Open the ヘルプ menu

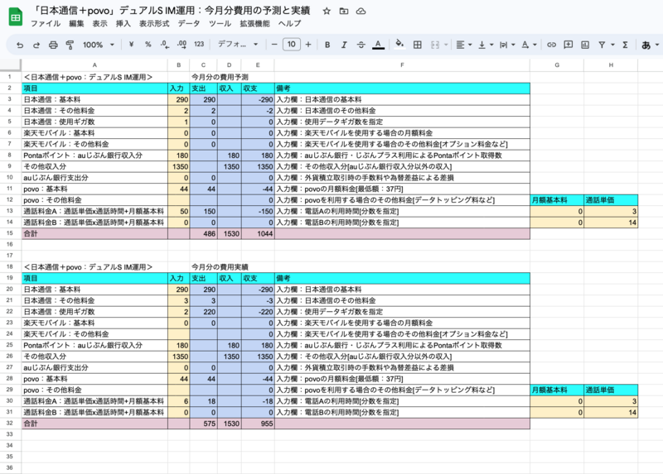click(x=289, y=24)
